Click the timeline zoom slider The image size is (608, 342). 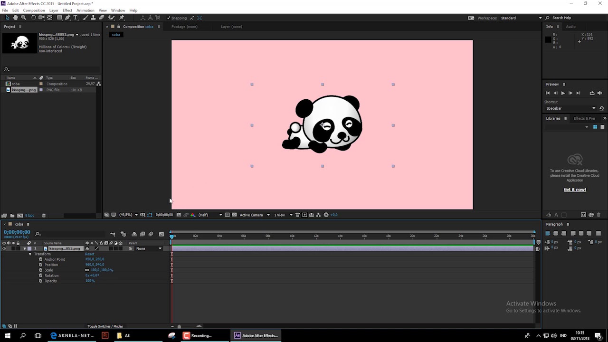click(179, 326)
